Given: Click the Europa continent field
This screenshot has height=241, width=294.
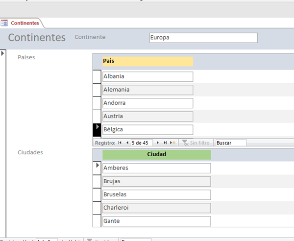Looking at the screenshot, I should click(203, 38).
